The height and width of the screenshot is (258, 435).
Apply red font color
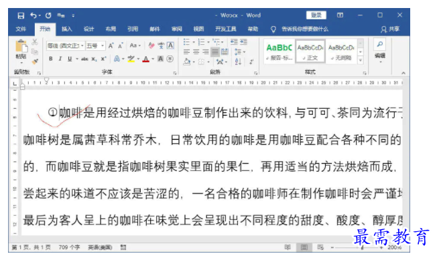tap(146, 59)
